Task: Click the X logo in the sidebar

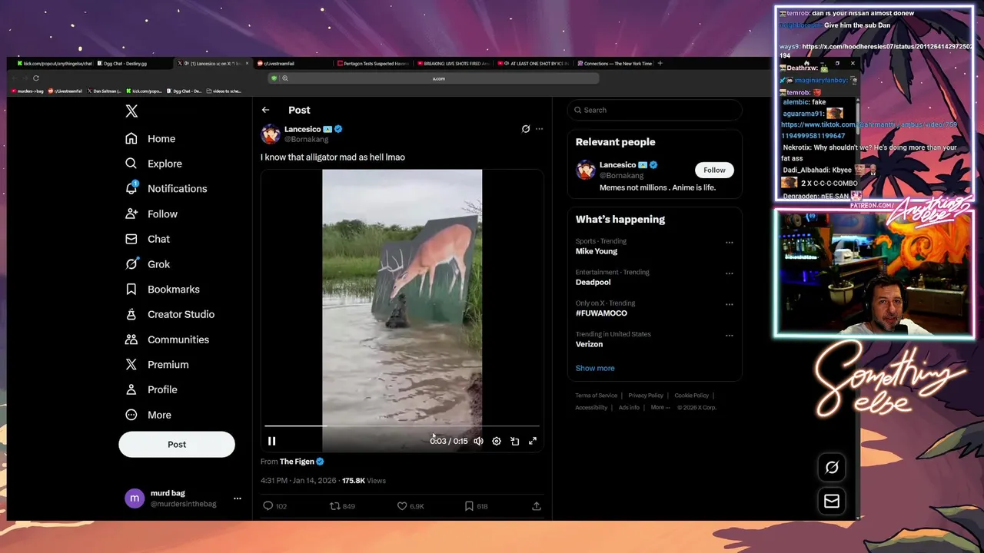Action: pyautogui.click(x=131, y=111)
